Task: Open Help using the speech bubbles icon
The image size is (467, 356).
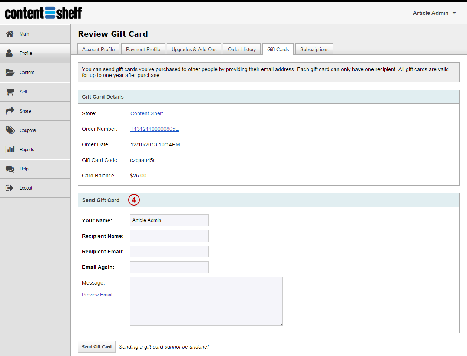Action: click(10, 169)
